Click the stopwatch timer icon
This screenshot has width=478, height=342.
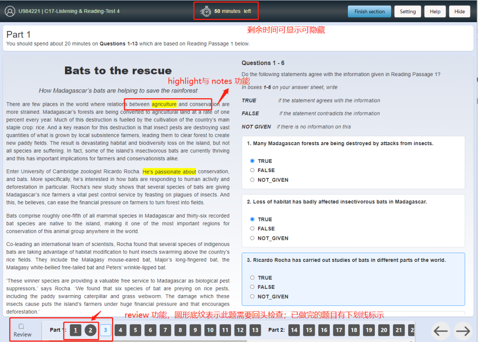click(x=206, y=12)
